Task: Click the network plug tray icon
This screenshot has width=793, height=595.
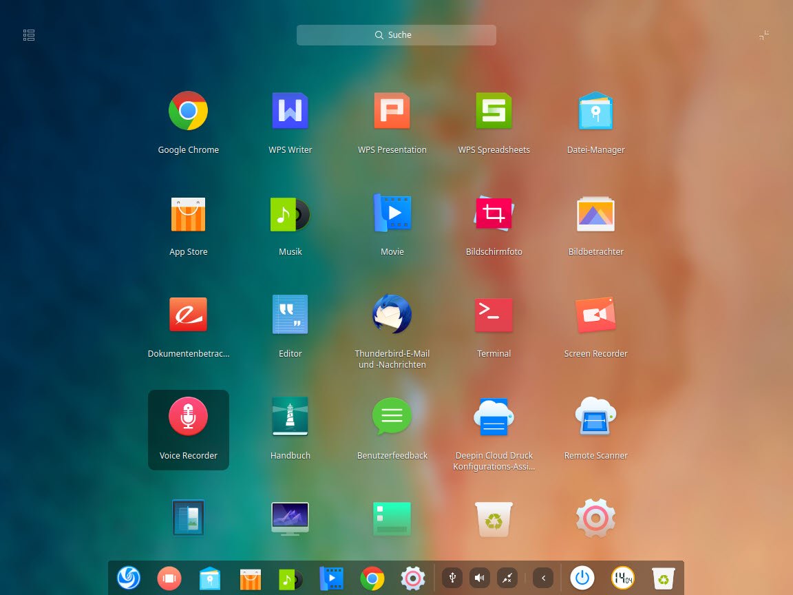Action: [507, 578]
